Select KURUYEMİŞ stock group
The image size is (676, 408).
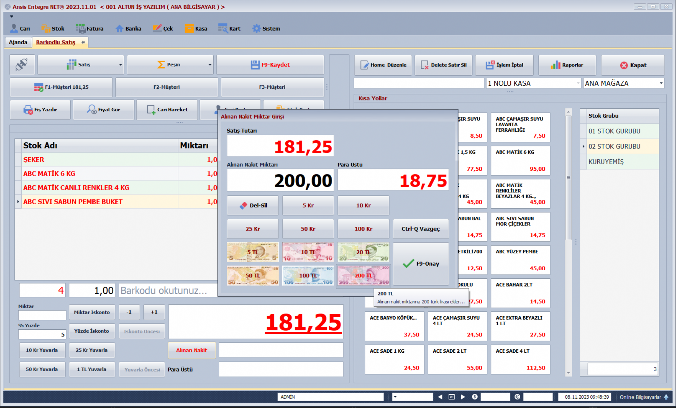point(622,162)
